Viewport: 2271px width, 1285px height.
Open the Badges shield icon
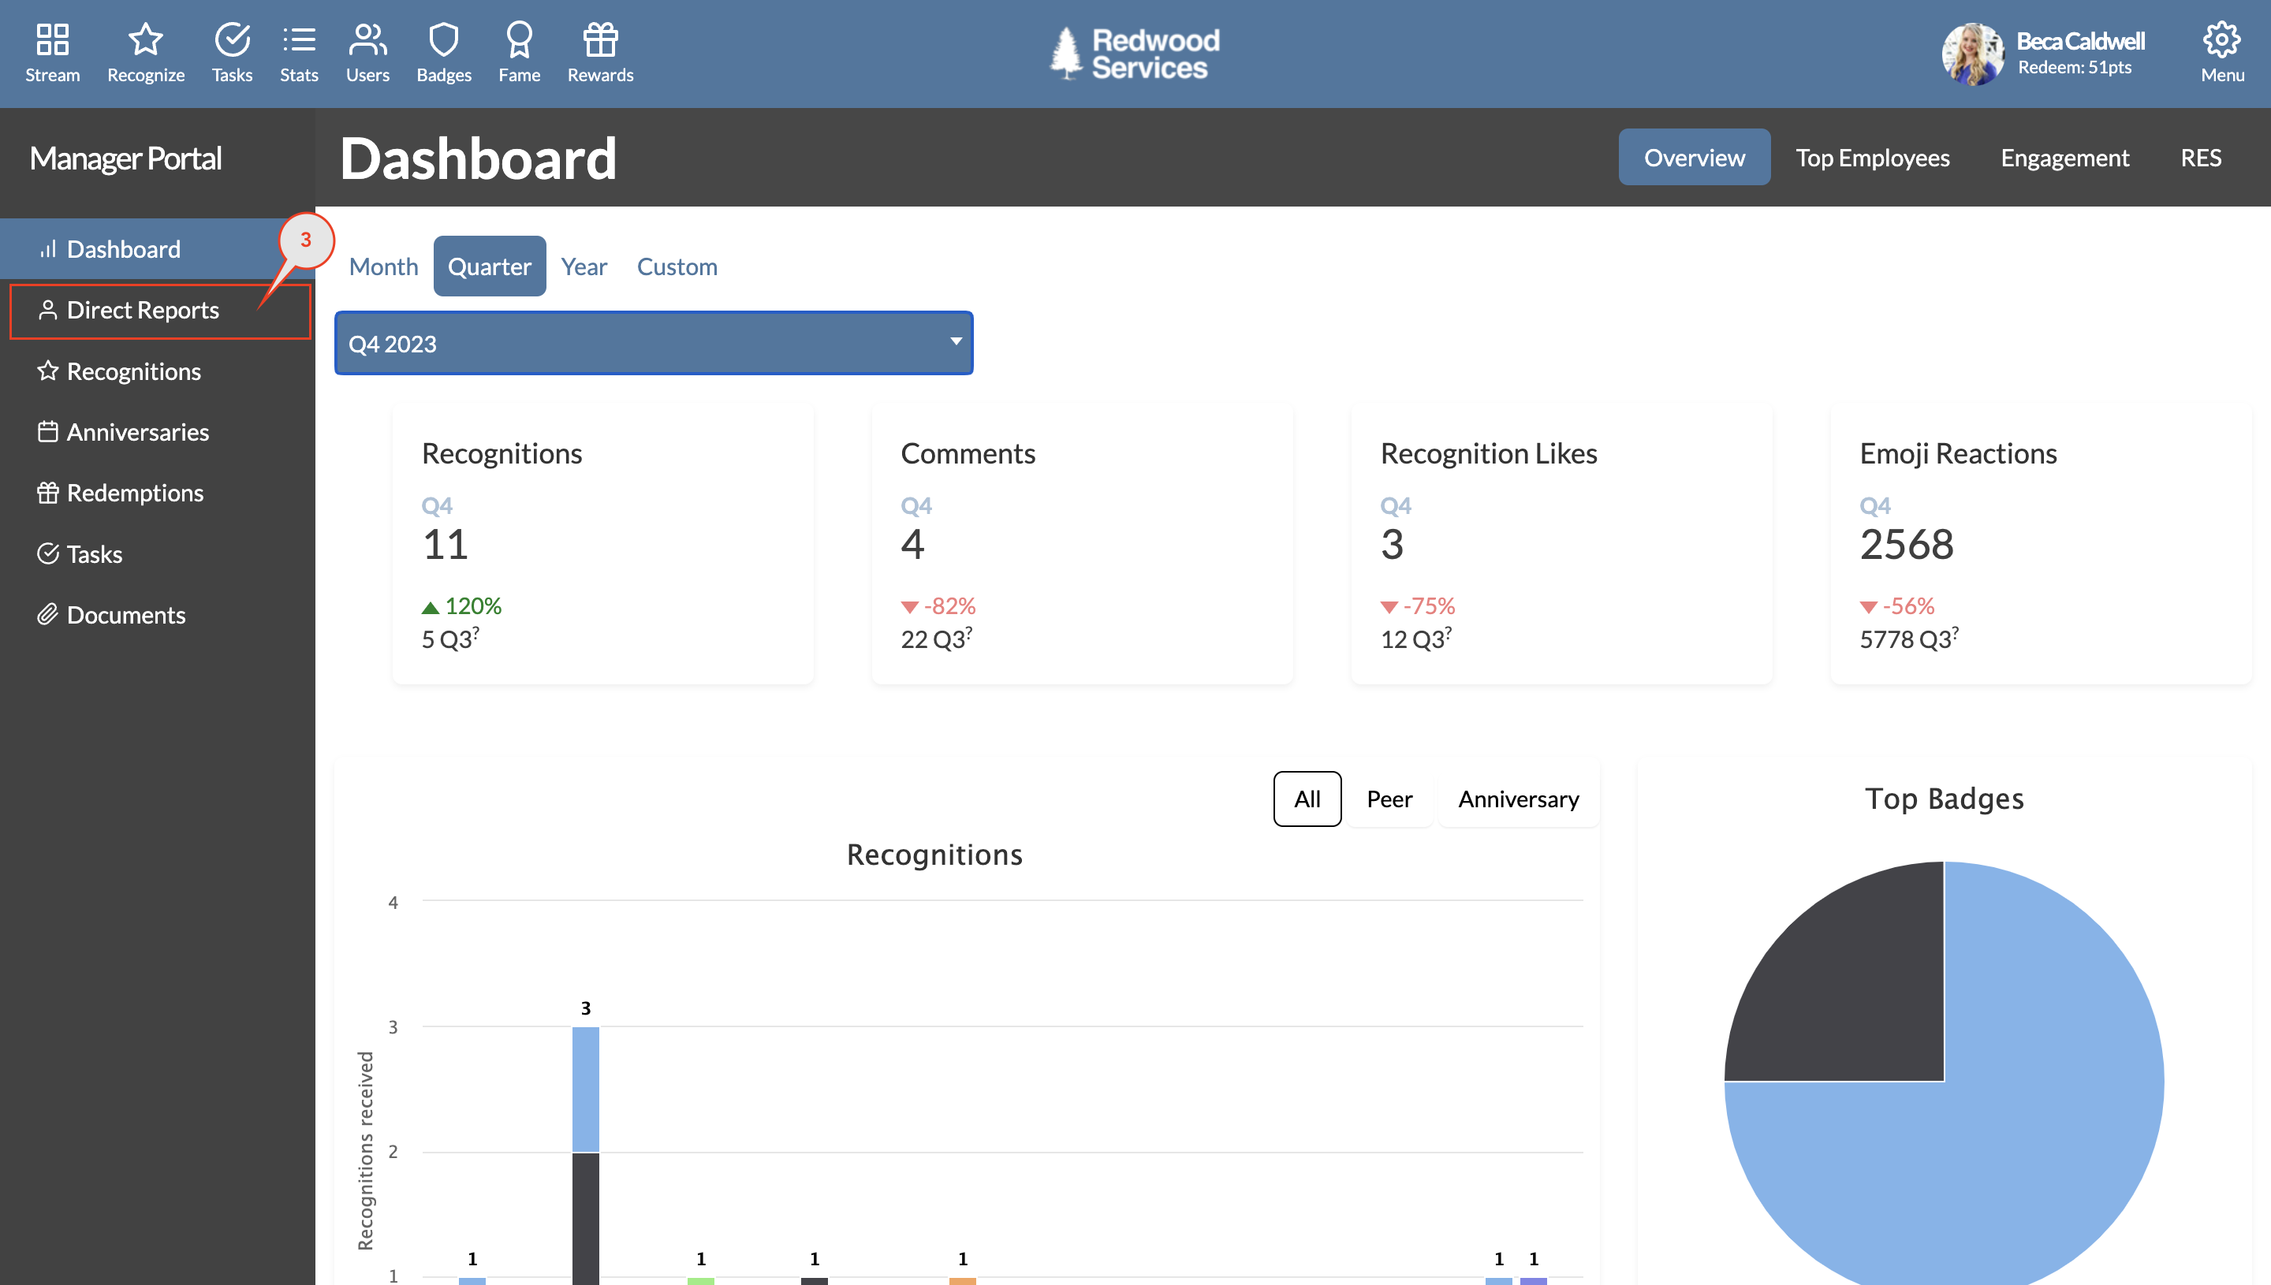[x=444, y=39]
